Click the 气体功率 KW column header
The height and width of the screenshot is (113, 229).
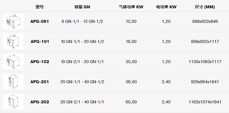[131, 7]
